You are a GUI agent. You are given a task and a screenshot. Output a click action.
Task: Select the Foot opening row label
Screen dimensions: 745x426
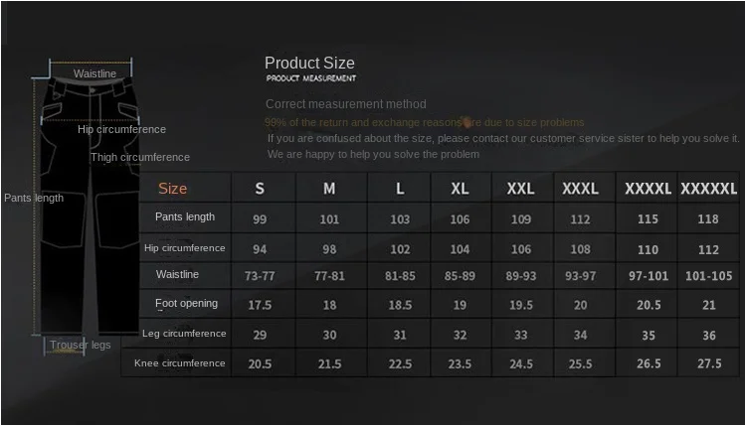186,304
